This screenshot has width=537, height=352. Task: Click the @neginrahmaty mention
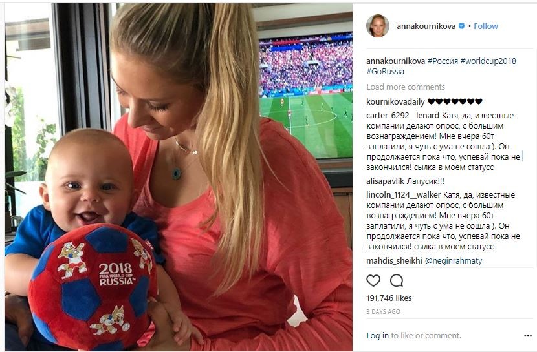454,261
